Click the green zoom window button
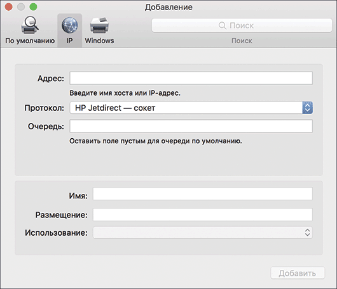Screen dimensions: 337x289 tap(33, 7)
